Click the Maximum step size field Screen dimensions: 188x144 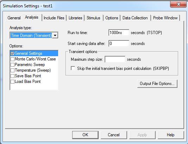click(115, 59)
